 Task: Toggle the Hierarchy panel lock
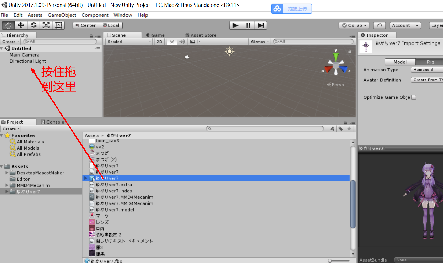click(91, 36)
